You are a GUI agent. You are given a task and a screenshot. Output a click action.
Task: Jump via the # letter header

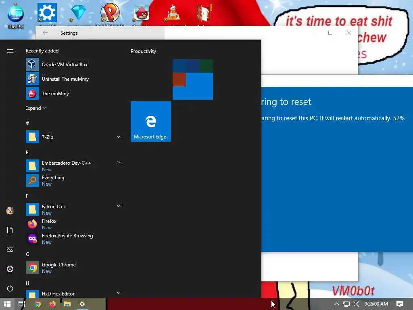(27, 123)
